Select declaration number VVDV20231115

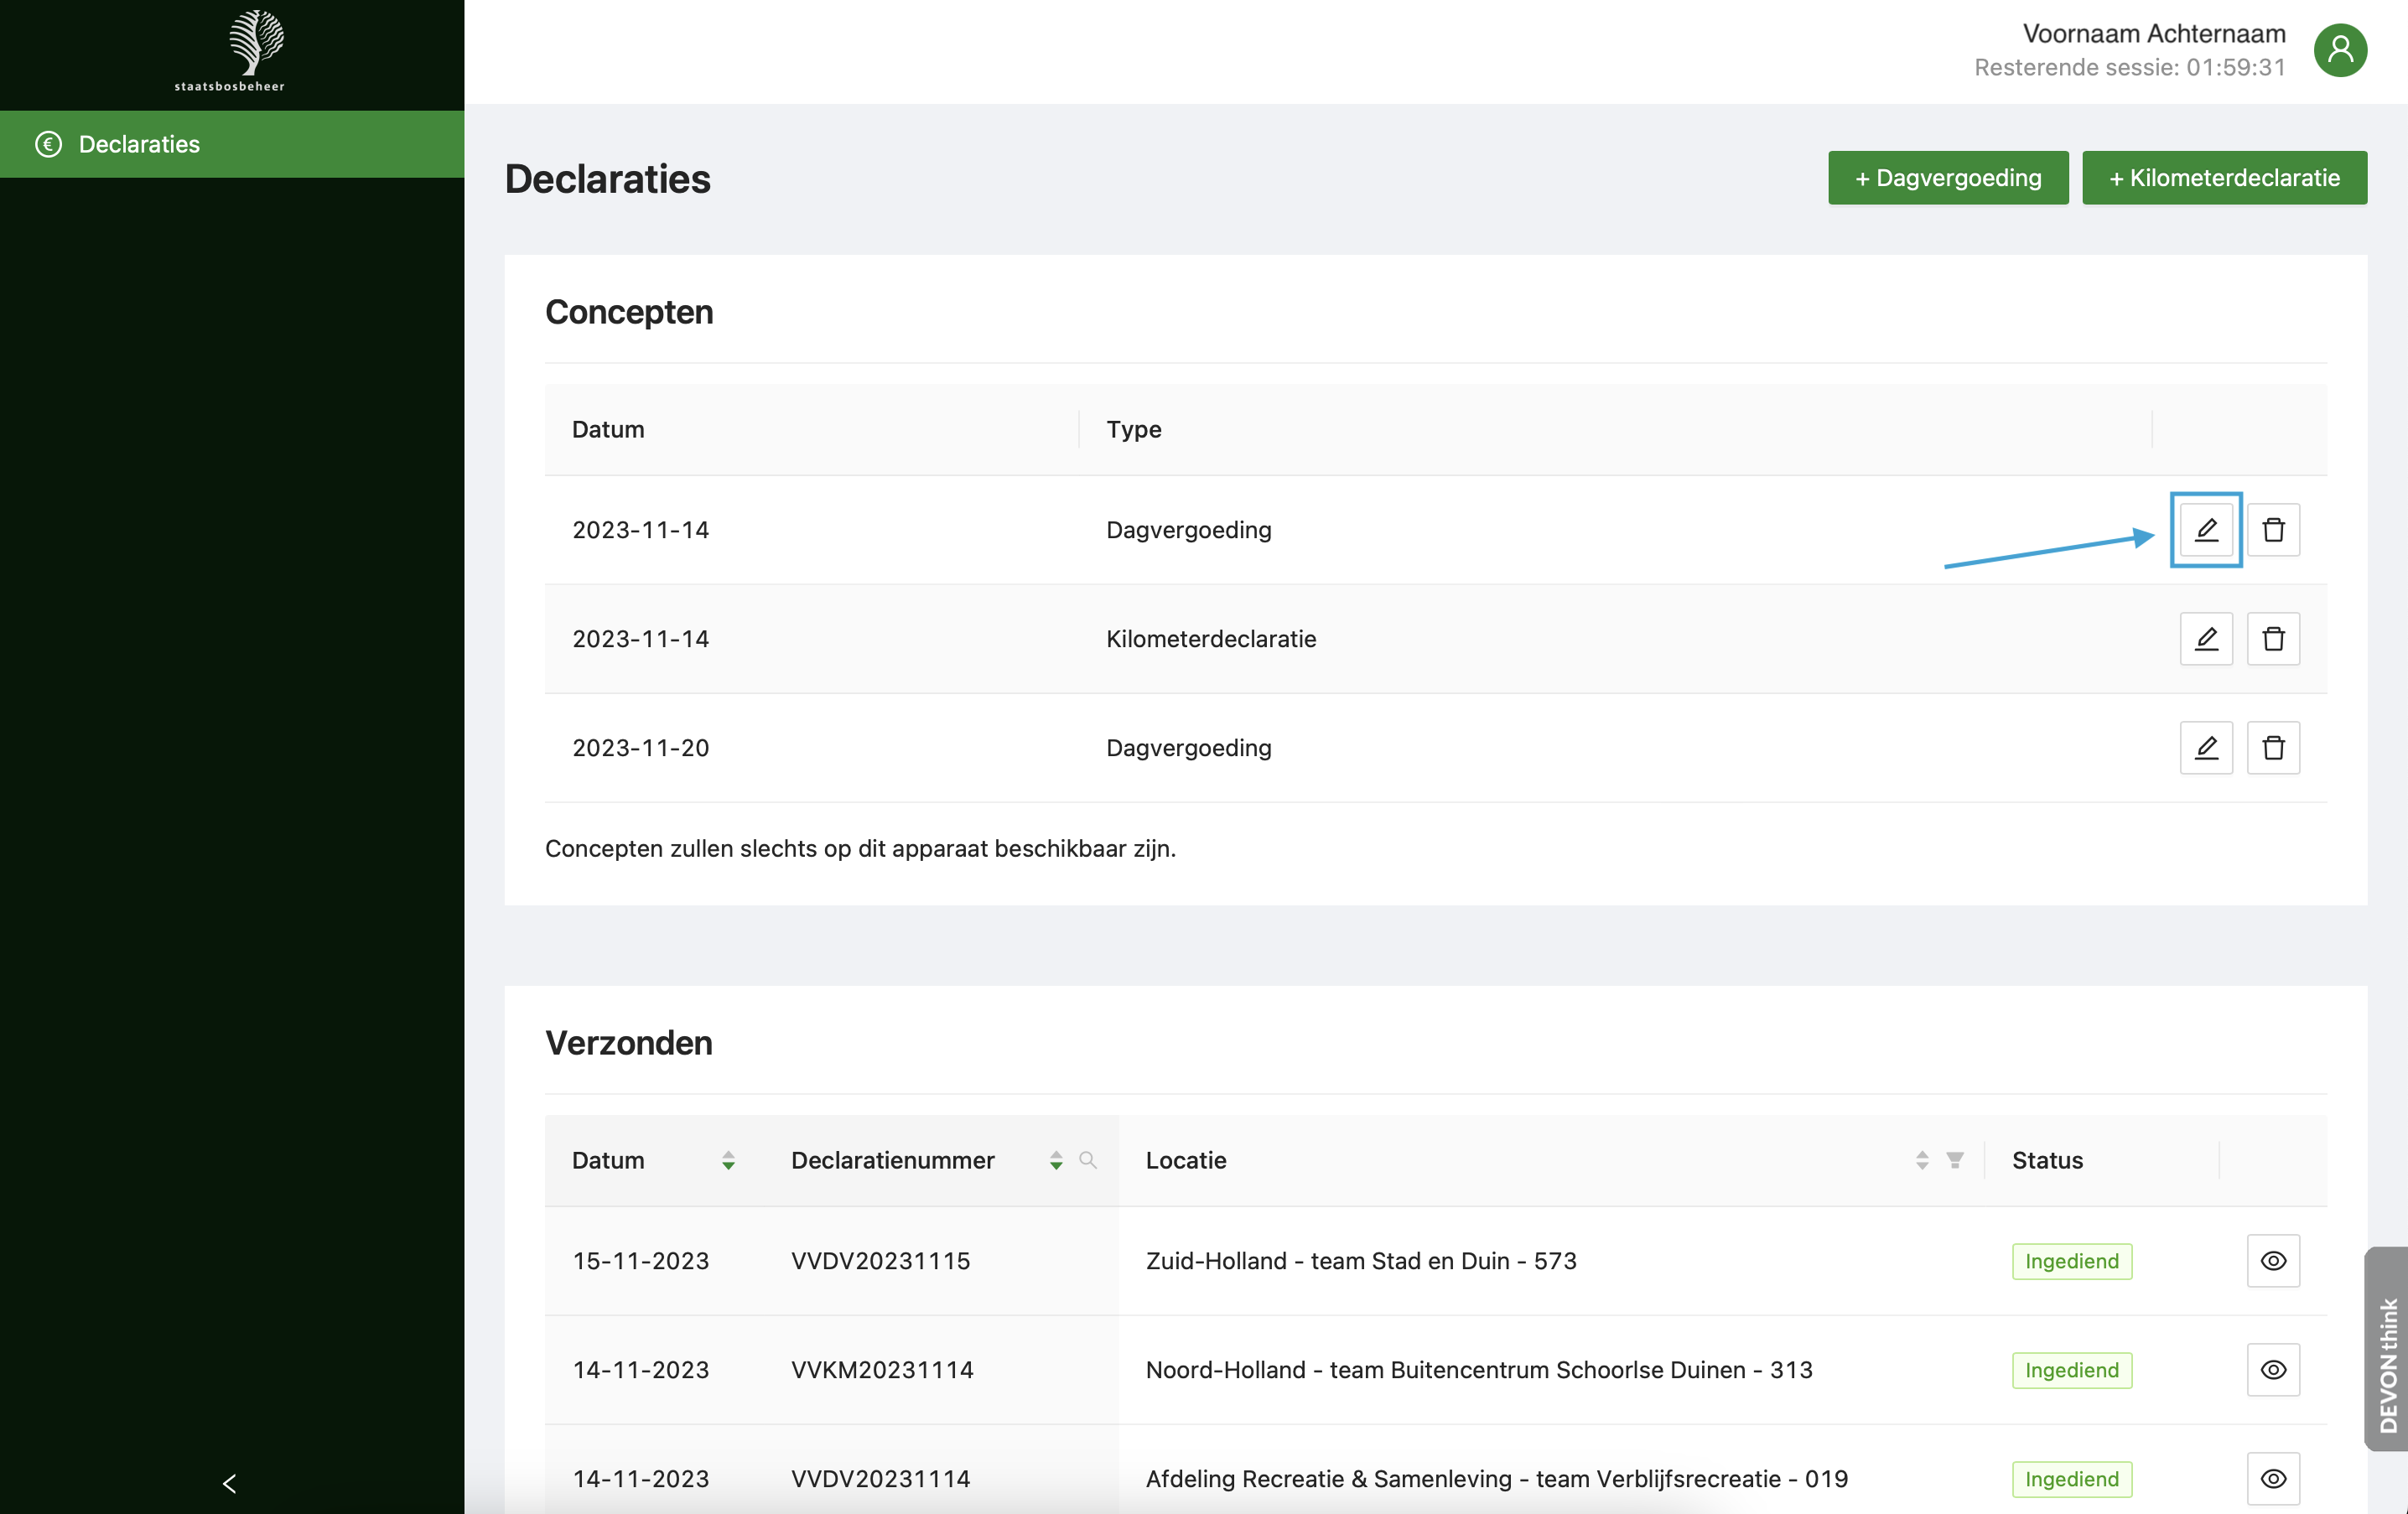coord(880,1260)
